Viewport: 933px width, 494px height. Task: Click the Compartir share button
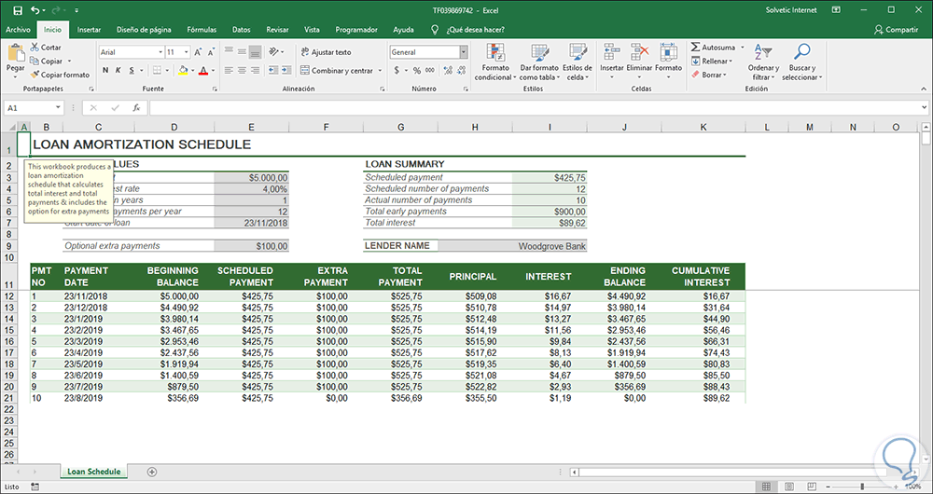(x=896, y=30)
